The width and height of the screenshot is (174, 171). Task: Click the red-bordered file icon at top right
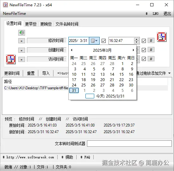pyautogui.click(x=162, y=37)
